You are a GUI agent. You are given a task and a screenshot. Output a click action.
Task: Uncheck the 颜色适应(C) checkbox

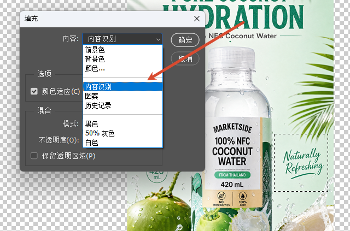coord(34,91)
